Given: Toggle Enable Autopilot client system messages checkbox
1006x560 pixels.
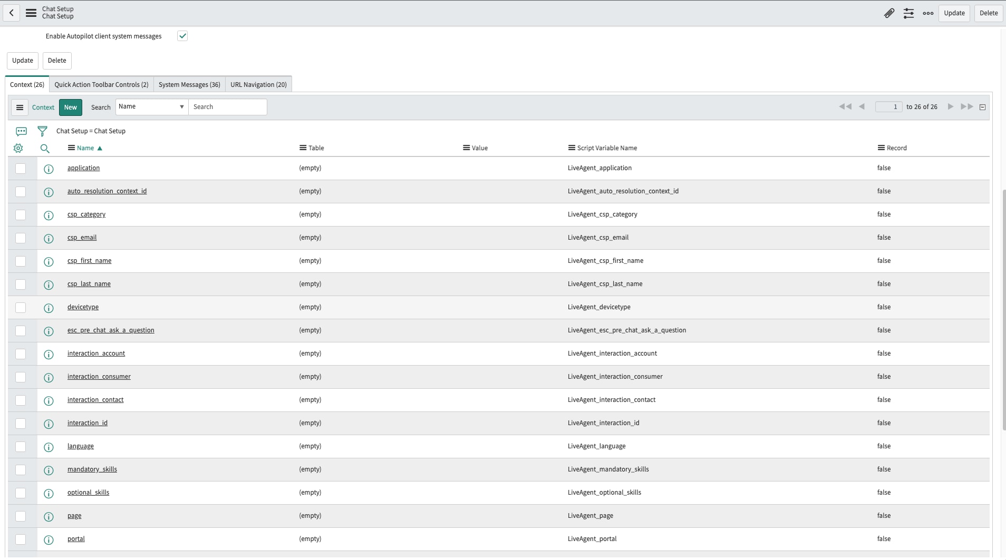Looking at the screenshot, I should pos(182,36).
